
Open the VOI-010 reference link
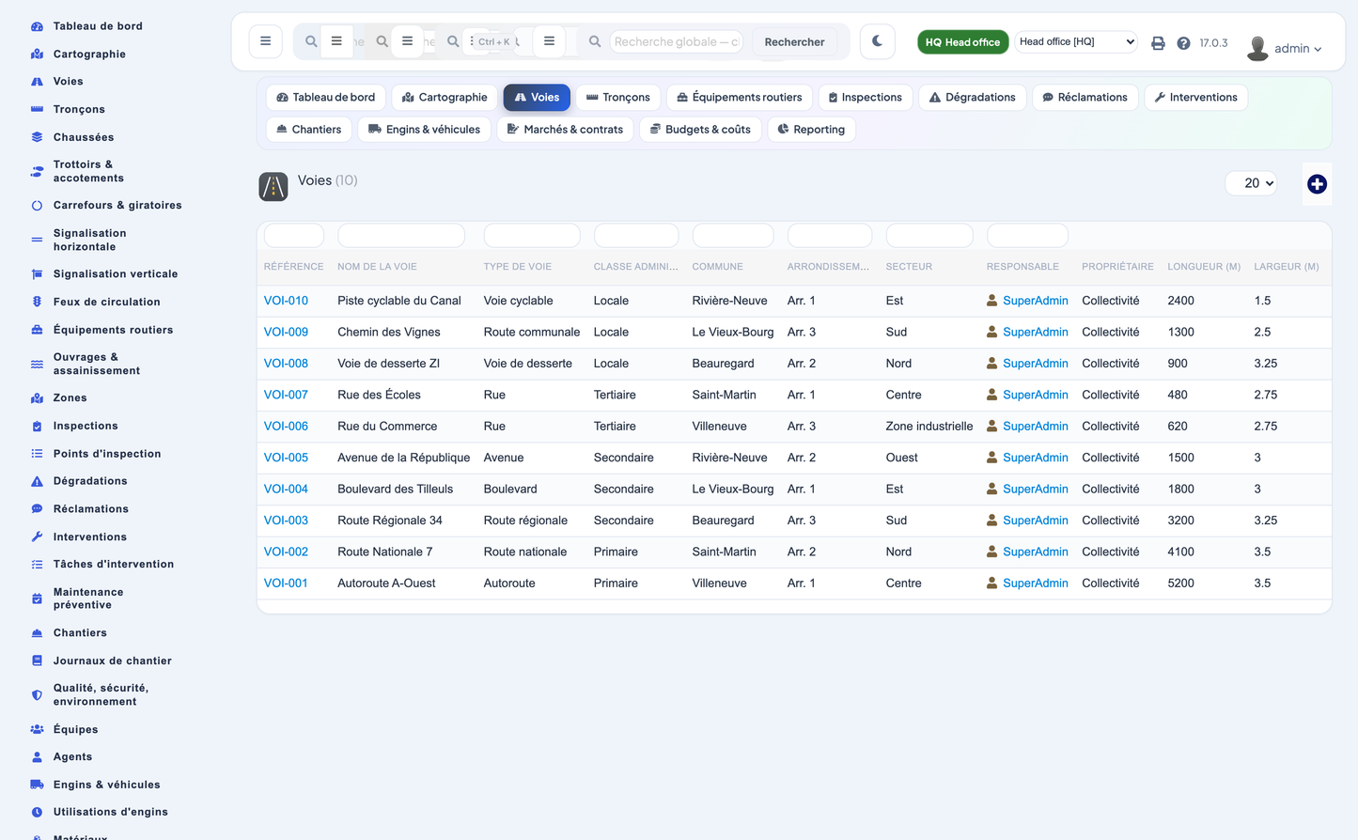pyautogui.click(x=286, y=301)
